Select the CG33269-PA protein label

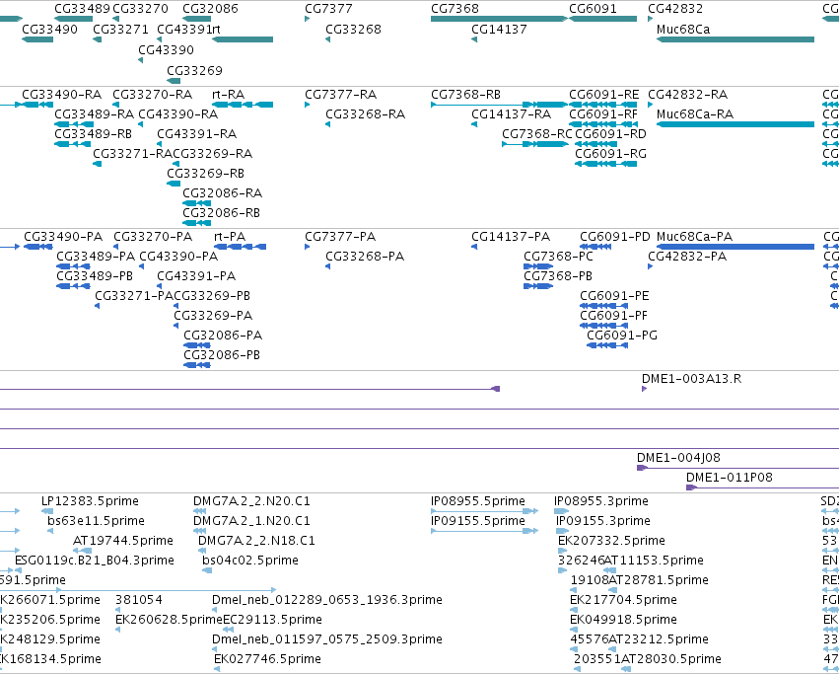tap(213, 315)
